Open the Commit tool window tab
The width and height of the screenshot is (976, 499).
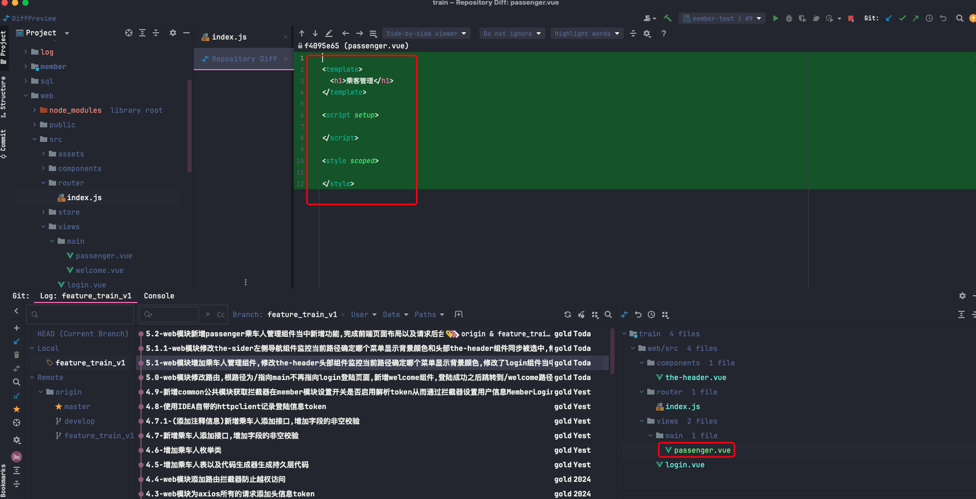(4, 145)
